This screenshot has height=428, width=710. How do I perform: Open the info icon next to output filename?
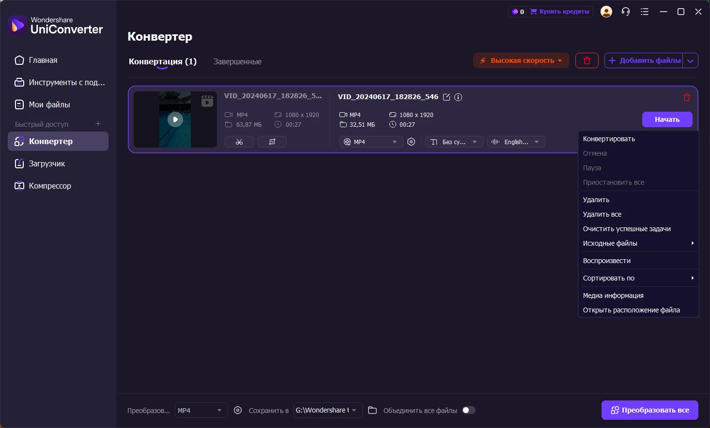click(458, 97)
